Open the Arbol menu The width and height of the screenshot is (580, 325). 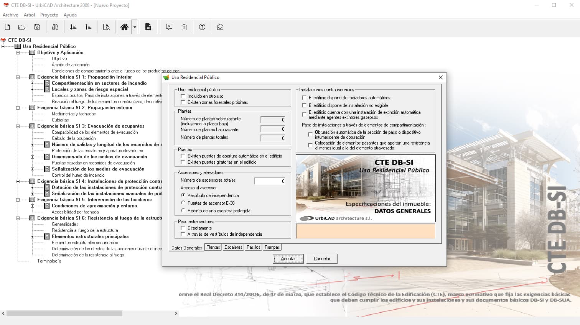pos(29,15)
